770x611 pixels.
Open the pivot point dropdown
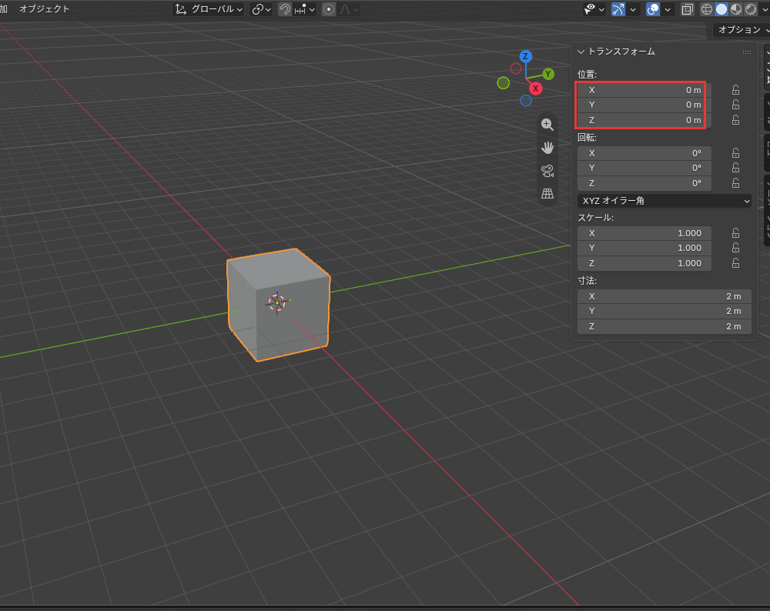261,9
